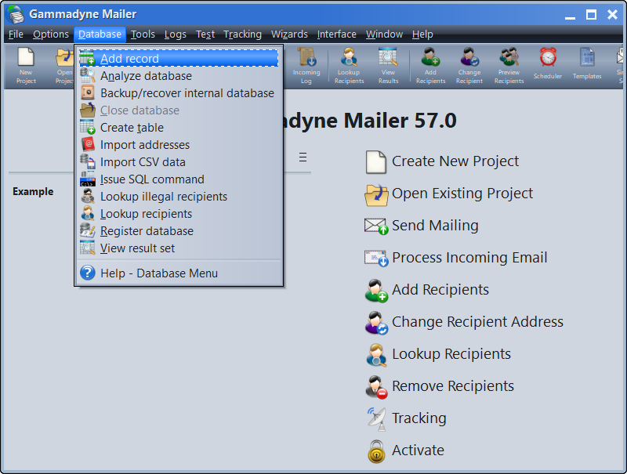Open the Window menu
The image size is (627, 474).
tap(384, 34)
